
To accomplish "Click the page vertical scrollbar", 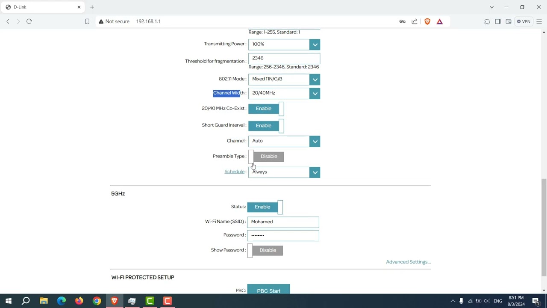I will [544, 227].
